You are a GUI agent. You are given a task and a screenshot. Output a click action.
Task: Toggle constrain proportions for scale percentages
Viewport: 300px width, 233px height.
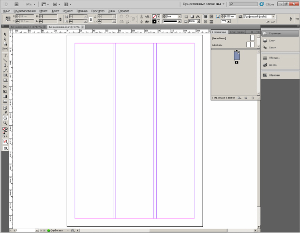[x=91, y=19]
